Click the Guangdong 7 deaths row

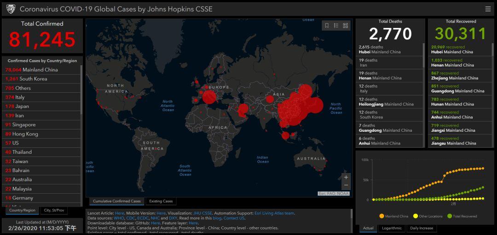coord(389,128)
